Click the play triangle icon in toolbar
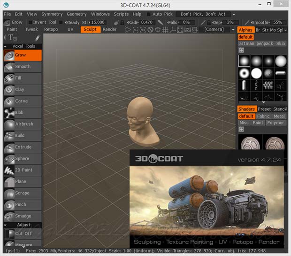Image resolution: width=291 pixels, height=256 pixels. [x=128, y=30]
